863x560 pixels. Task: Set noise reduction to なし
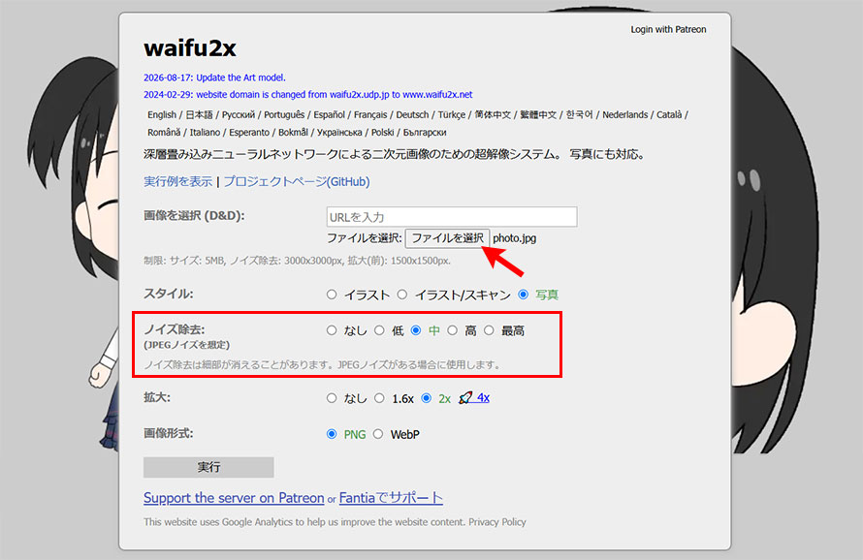point(332,330)
